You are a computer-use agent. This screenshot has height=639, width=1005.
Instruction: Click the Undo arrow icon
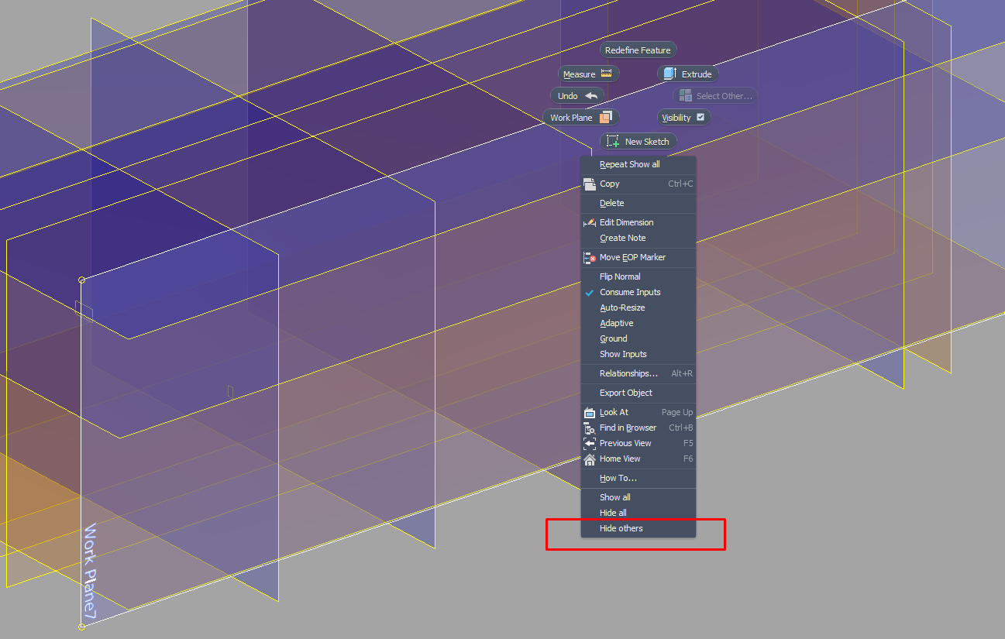click(x=591, y=96)
